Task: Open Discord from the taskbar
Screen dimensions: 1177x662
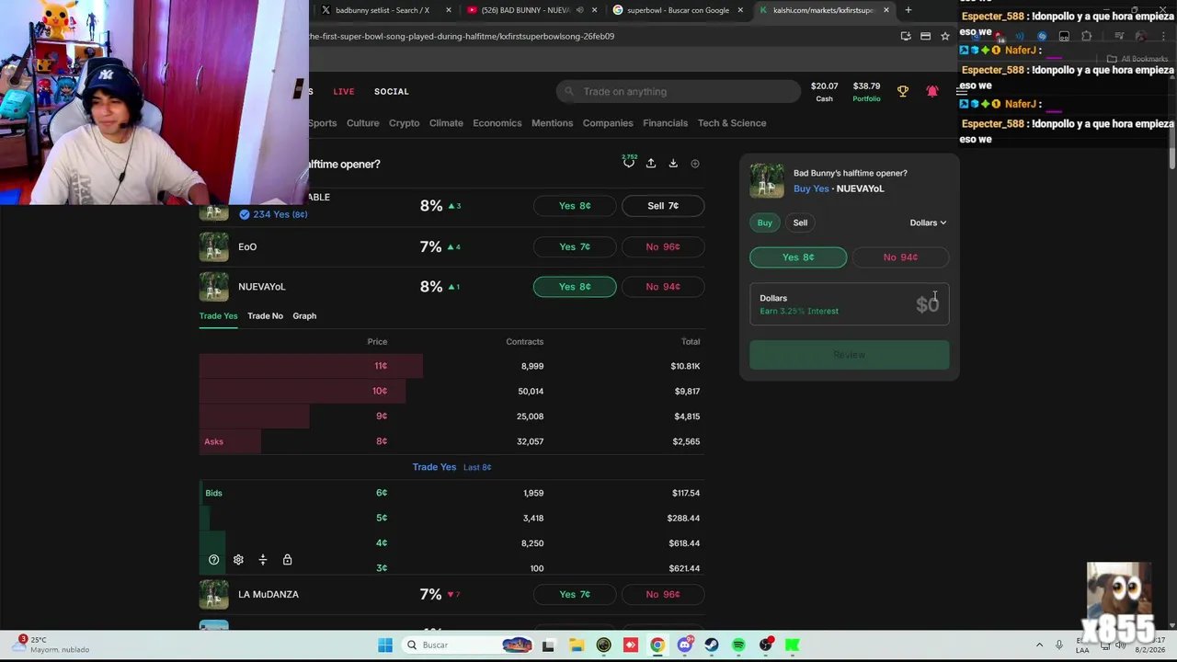Action: coord(684,645)
